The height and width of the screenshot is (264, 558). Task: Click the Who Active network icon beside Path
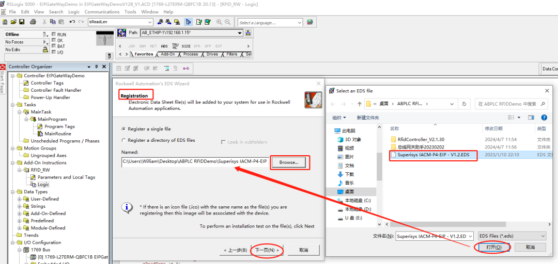click(x=248, y=32)
